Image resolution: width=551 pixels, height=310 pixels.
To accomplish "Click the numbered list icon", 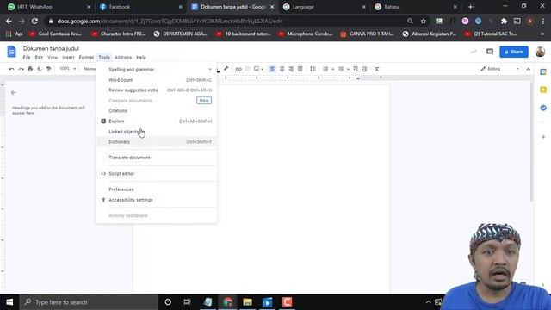I will tap(325, 69).
